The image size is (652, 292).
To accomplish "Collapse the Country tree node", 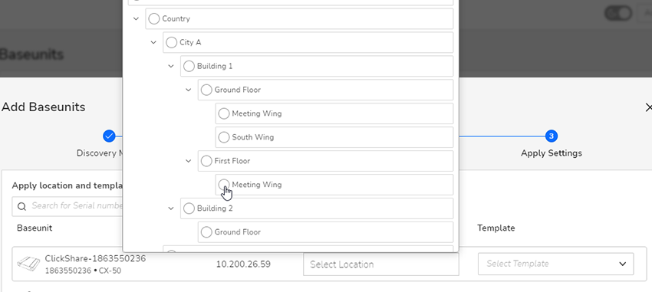I will pos(136,18).
